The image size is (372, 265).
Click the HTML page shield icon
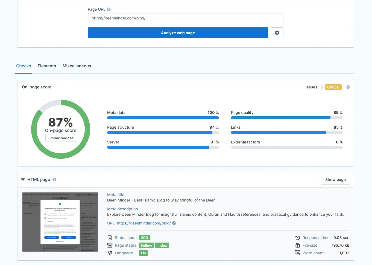click(x=23, y=180)
